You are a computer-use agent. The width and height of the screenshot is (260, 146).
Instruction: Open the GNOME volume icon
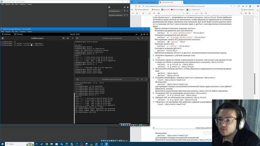pos(144,34)
